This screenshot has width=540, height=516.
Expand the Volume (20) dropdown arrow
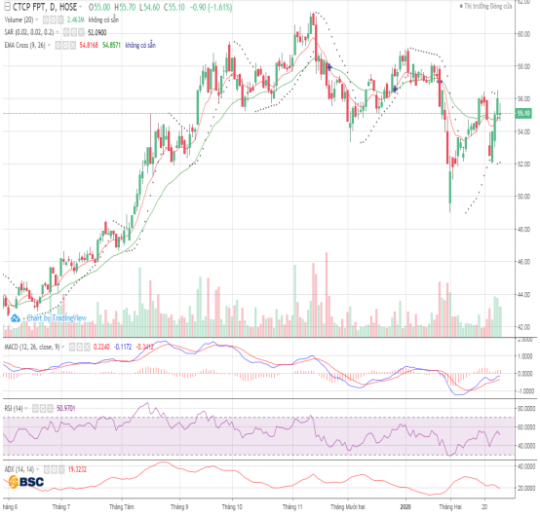[37, 19]
